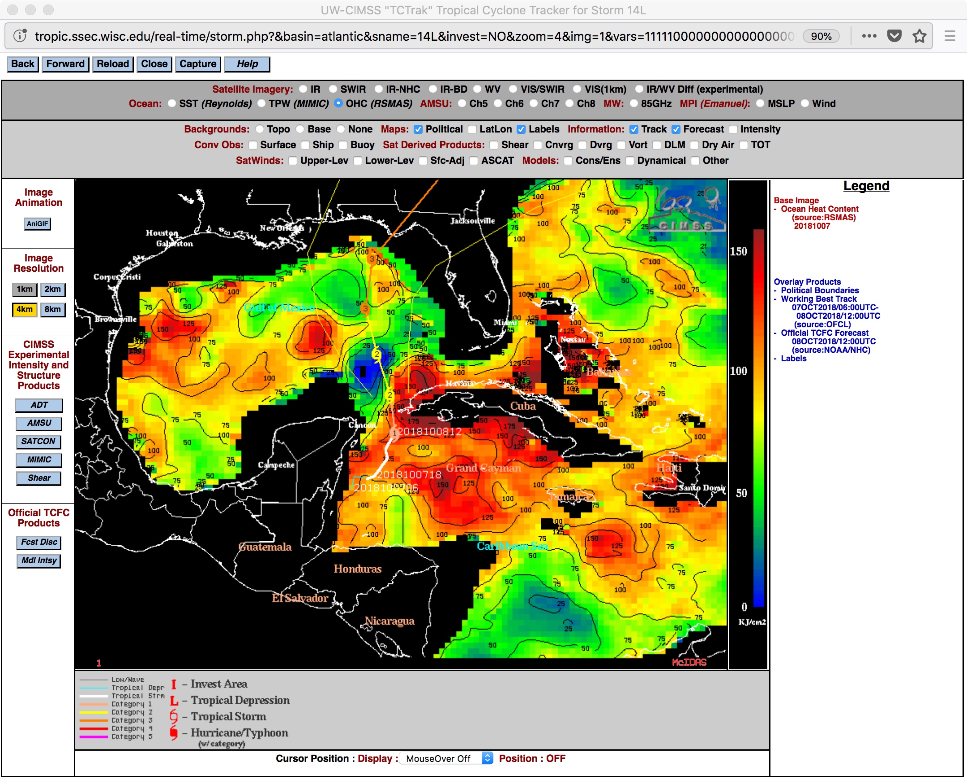Select VIS(1km) imagery

click(x=577, y=89)
